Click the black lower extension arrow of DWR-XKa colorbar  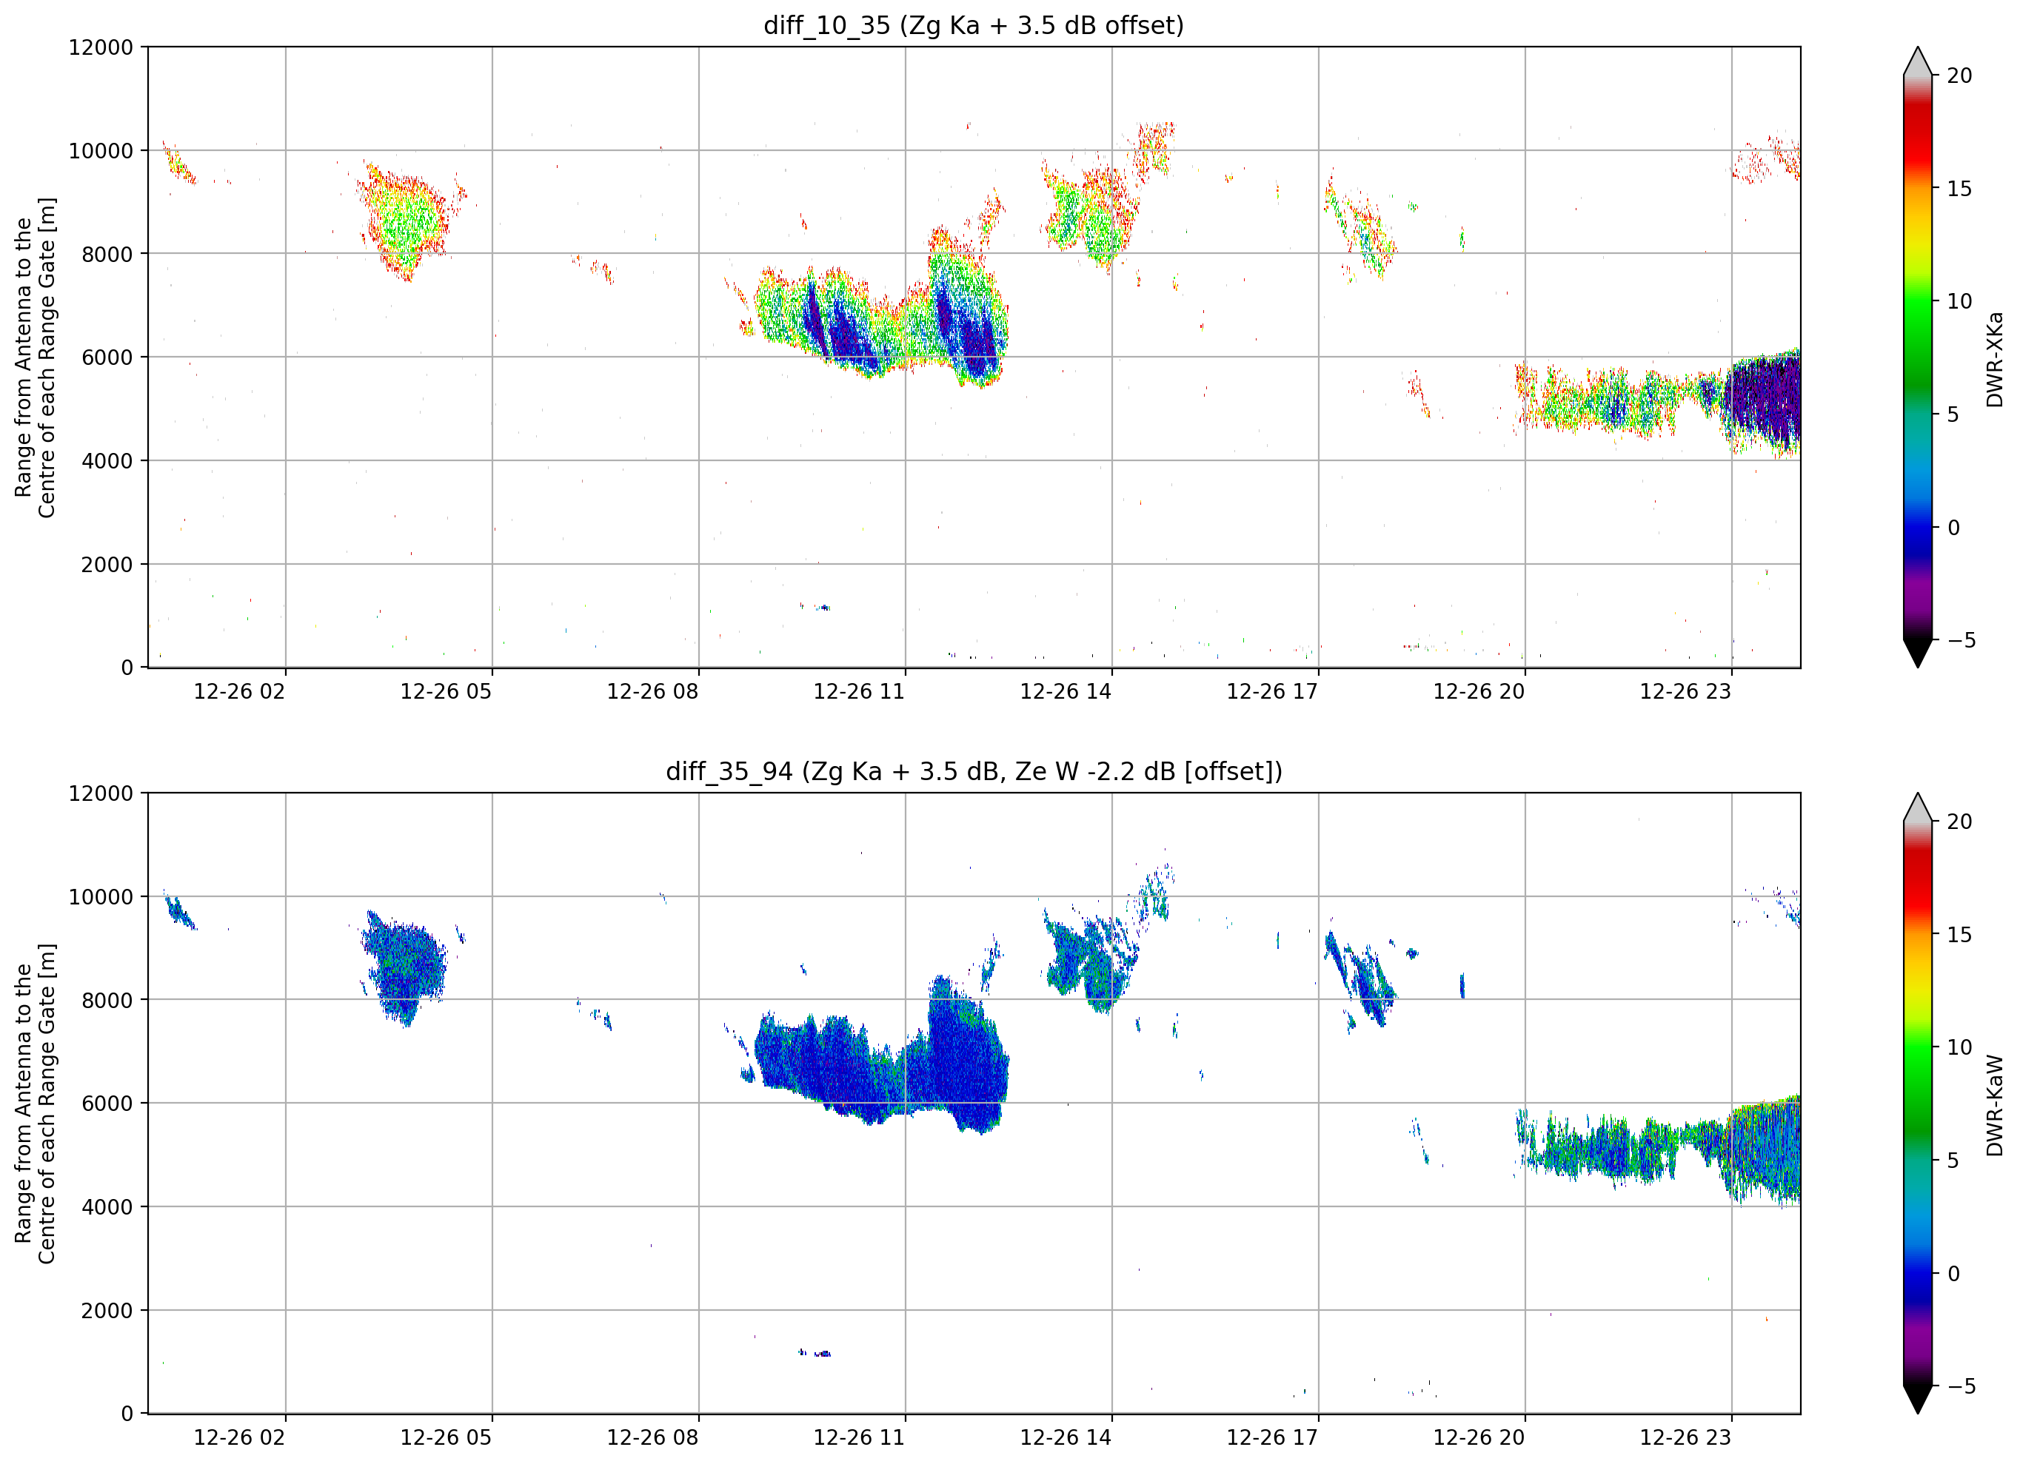(x=1918, y=654)
